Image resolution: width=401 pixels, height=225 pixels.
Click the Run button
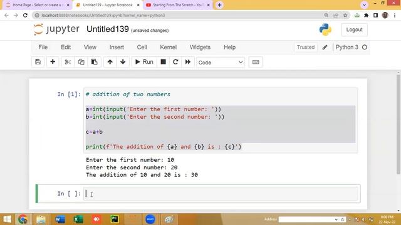point(144,62)
